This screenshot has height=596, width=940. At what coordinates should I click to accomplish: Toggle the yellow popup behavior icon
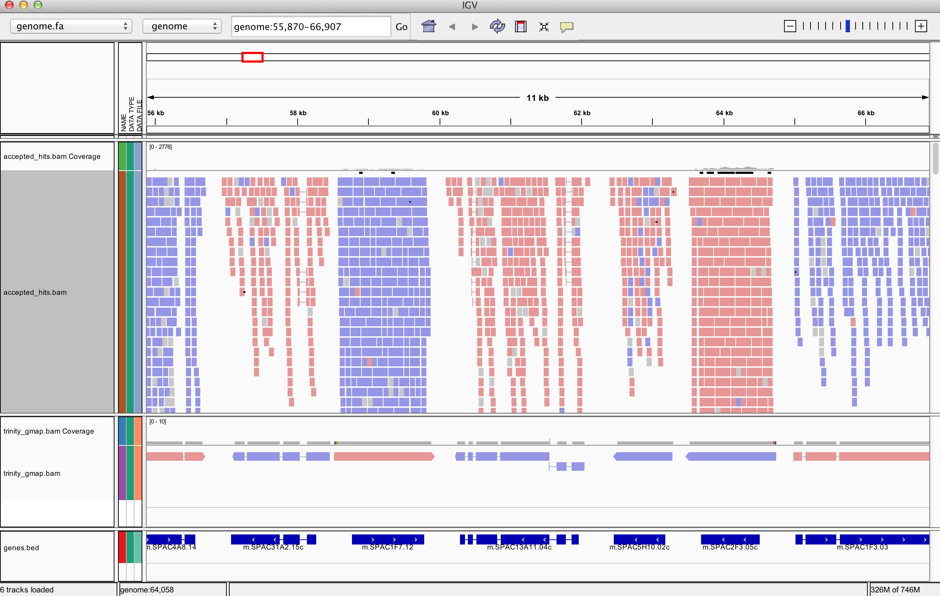click(x=567, y=26)
